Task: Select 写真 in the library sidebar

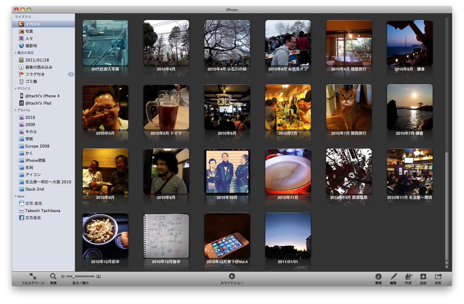Action: [29, 31]
